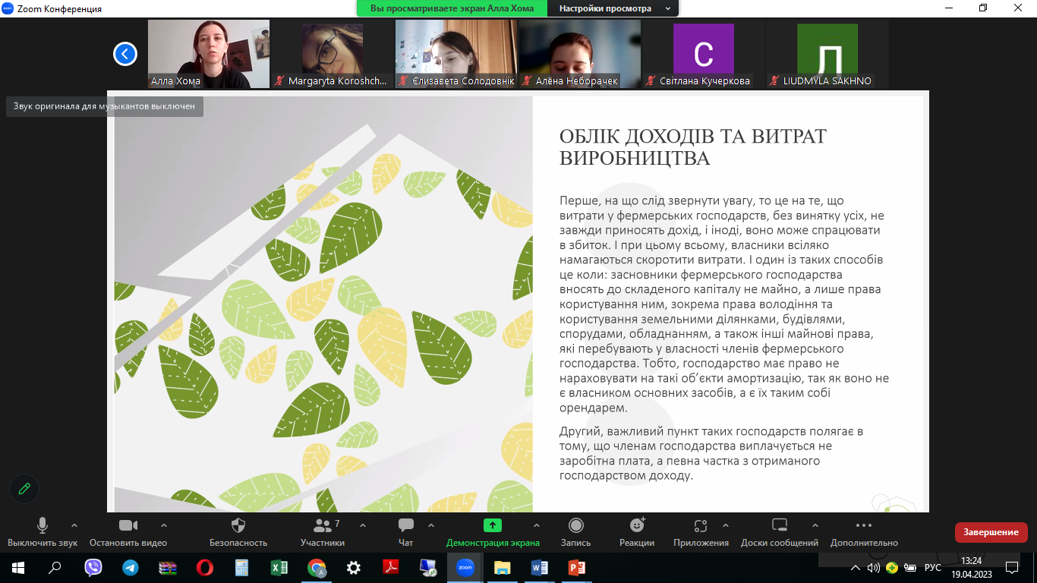Select LIUDMYLA SAKHNO participant tile
The width and height of the screenshot is (1037, 583).
(827, 54)
